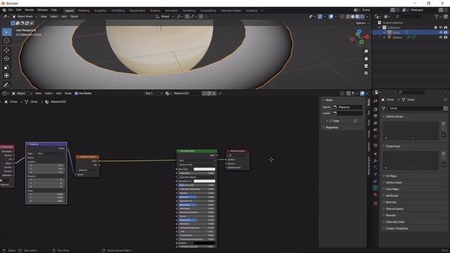Hide Collection using eye icon
The image size is (450, 253).
point(441,27)
